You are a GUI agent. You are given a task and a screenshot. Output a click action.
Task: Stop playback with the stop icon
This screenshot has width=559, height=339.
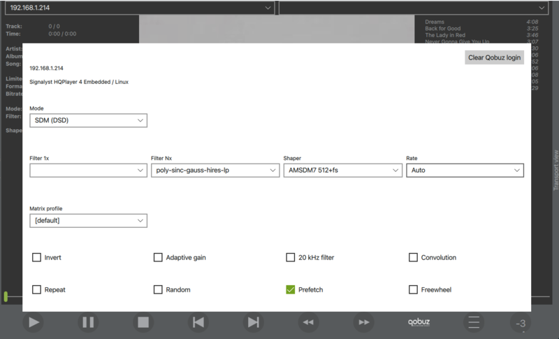pyautogui.click(x=143, y=322)
